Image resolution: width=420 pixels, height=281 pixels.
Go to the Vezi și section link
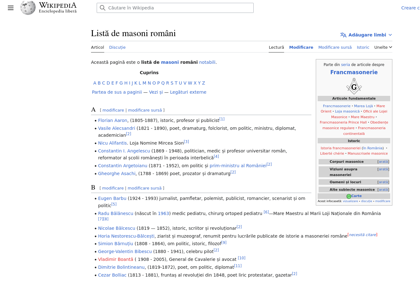[x=156, y=92]
